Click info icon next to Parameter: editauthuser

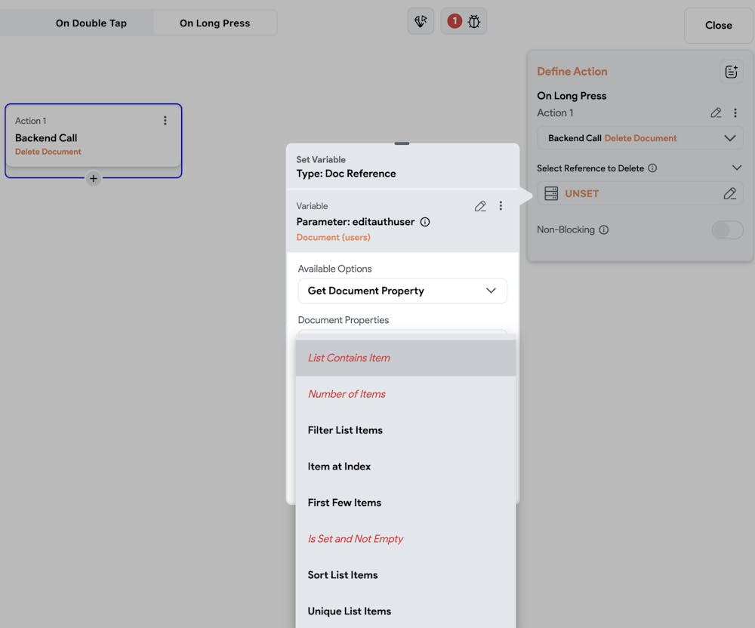coord(425,222)
